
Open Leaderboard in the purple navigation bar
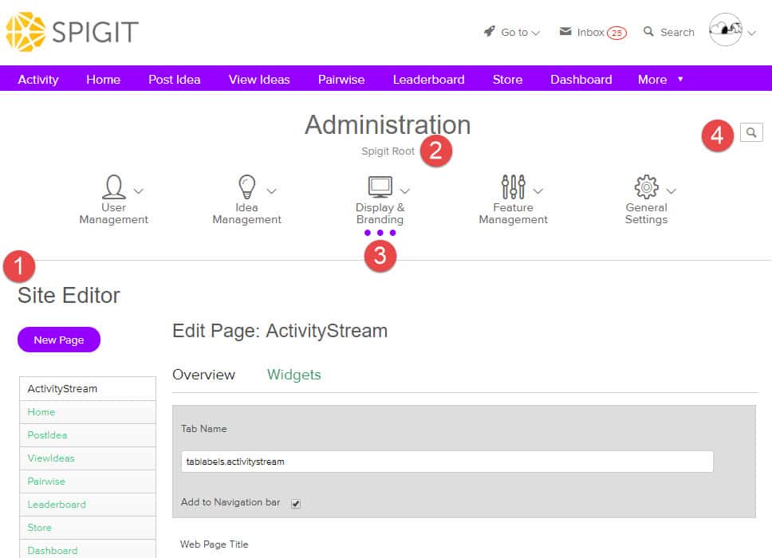[429, 79]
